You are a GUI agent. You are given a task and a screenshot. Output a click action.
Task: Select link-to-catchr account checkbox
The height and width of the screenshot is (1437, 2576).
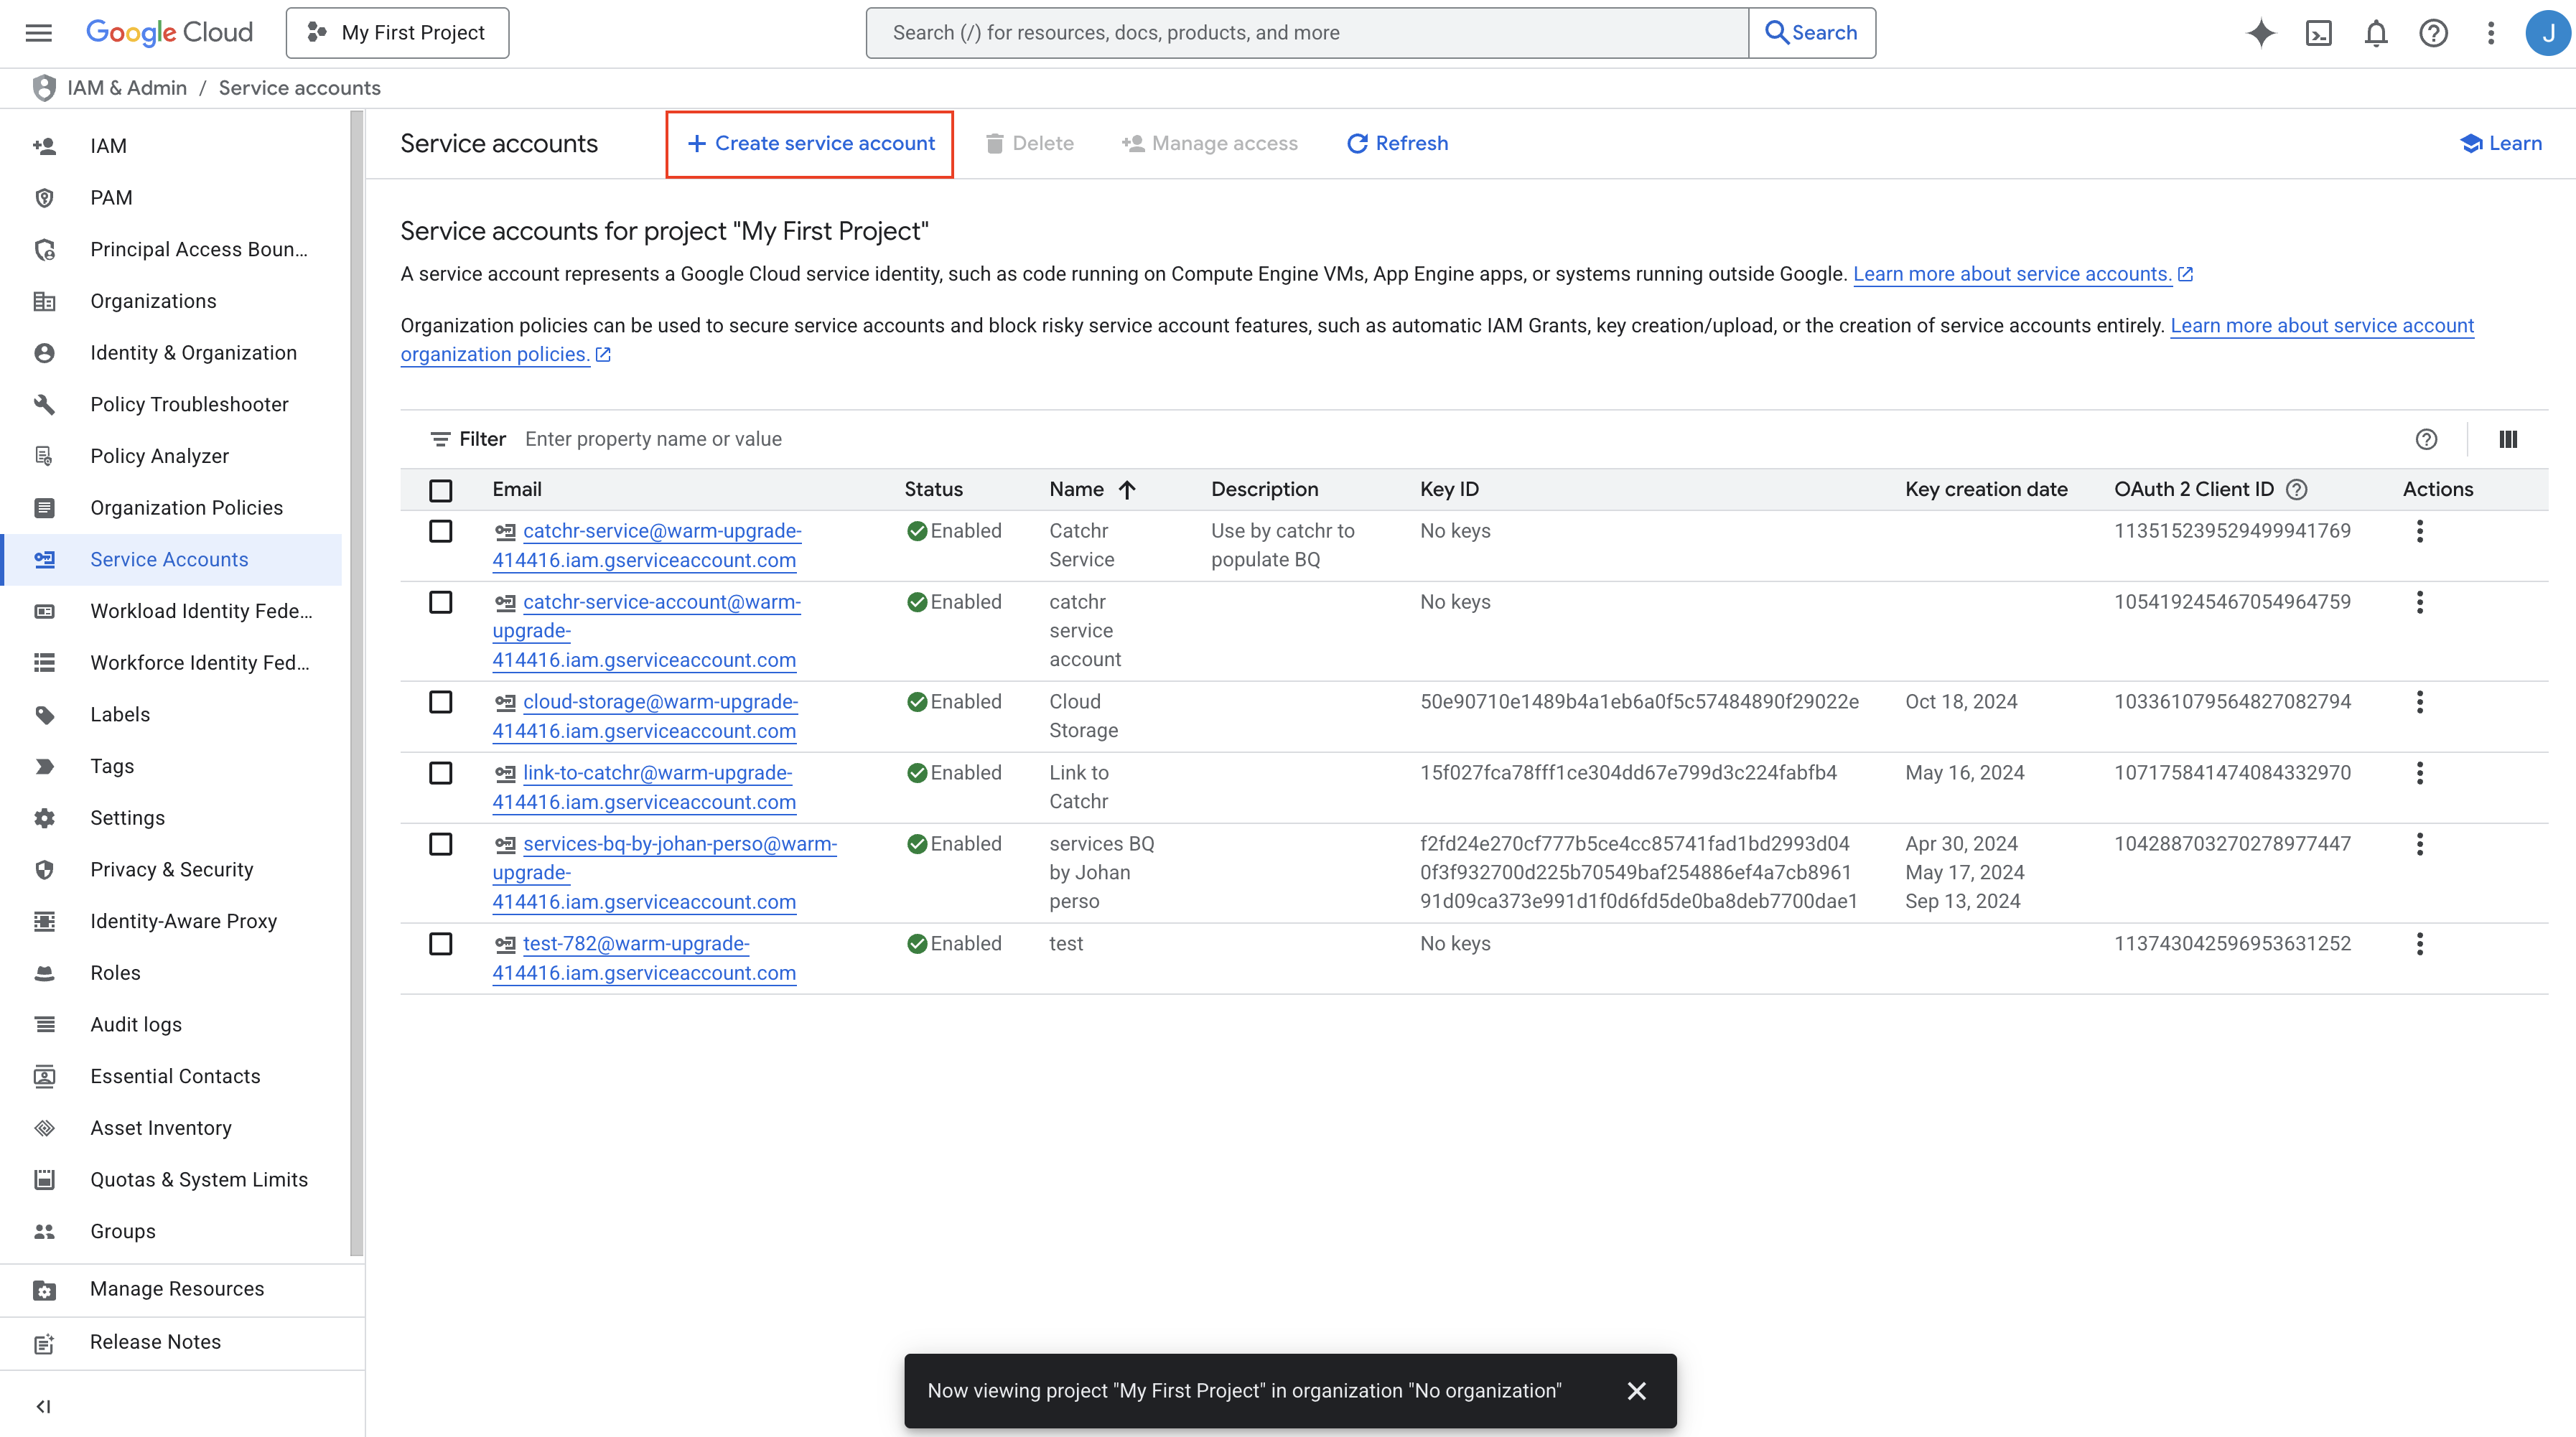(x=440, y=773)
